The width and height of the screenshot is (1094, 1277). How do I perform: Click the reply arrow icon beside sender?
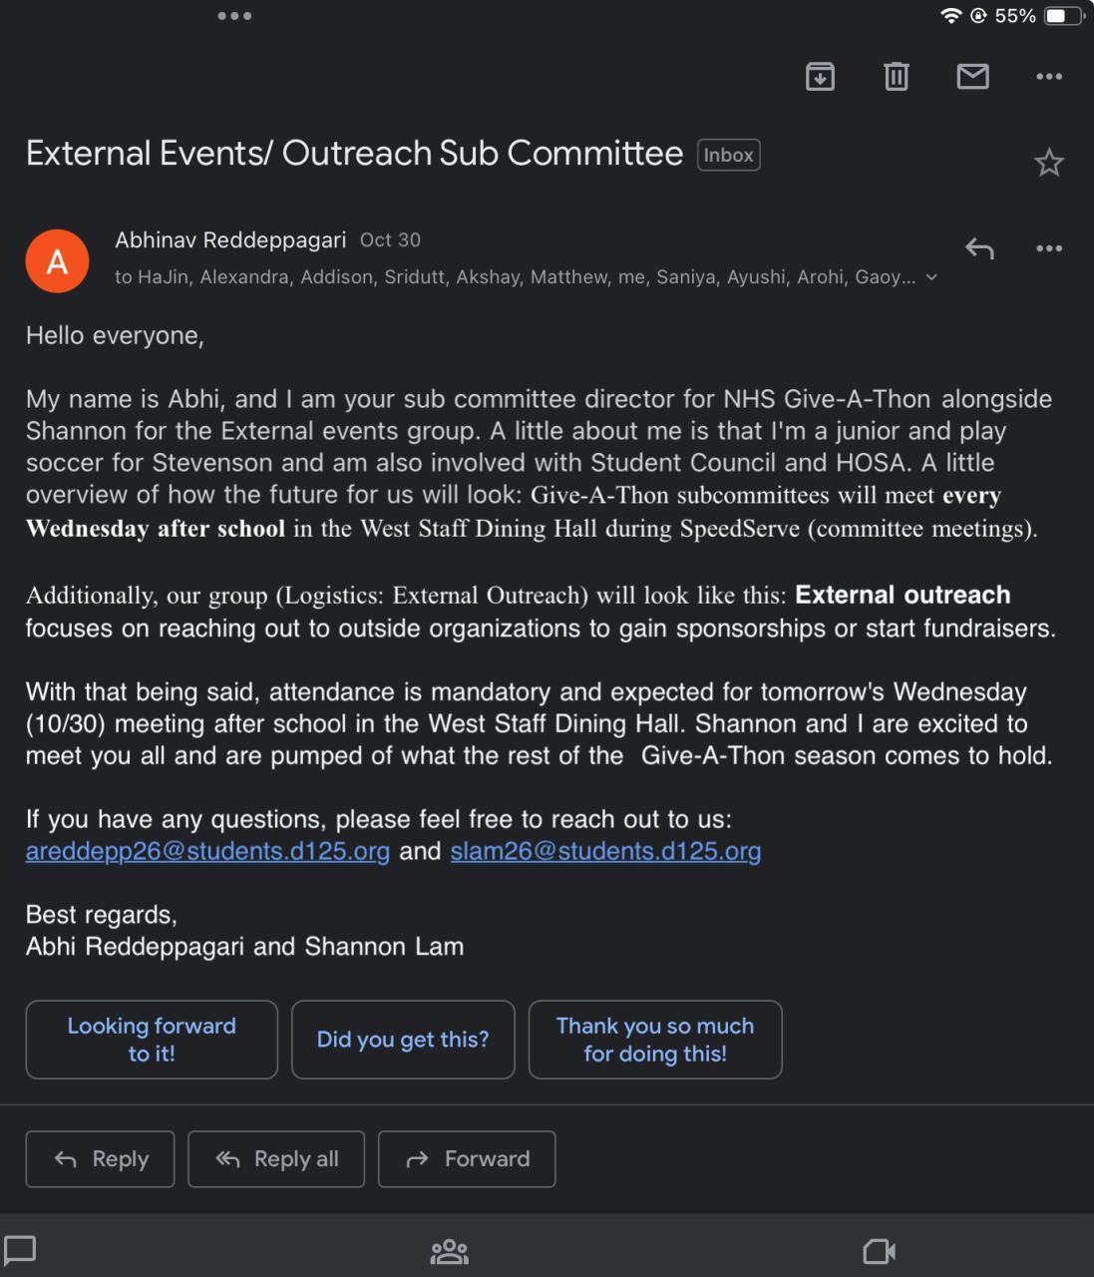(x=979, y=248)
